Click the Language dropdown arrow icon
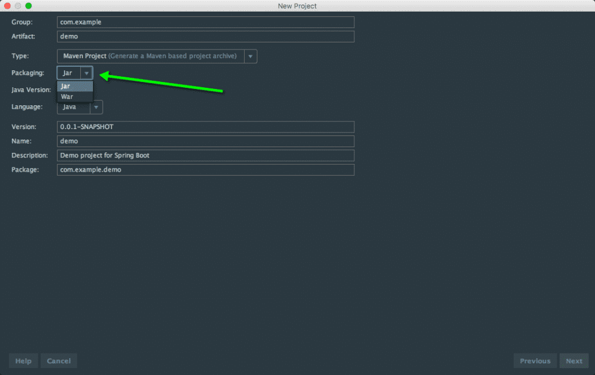Image resolution: width=595 pixels, height=375 pixels. tap(95, 107)
